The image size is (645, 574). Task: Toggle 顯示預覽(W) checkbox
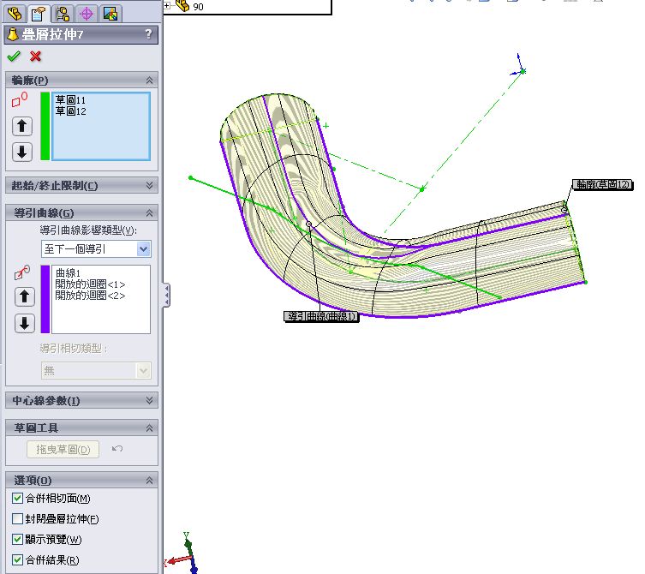pyautogui.click(x=17, y=539)
